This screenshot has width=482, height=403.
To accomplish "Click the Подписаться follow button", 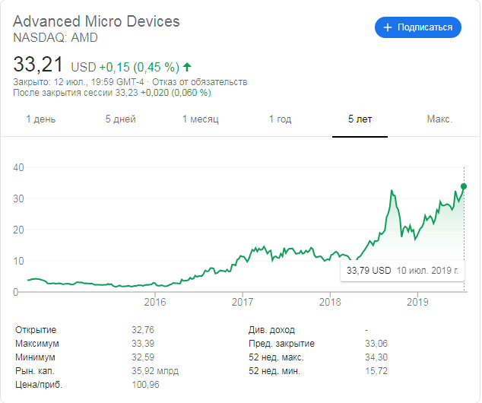I will [417, 27].
